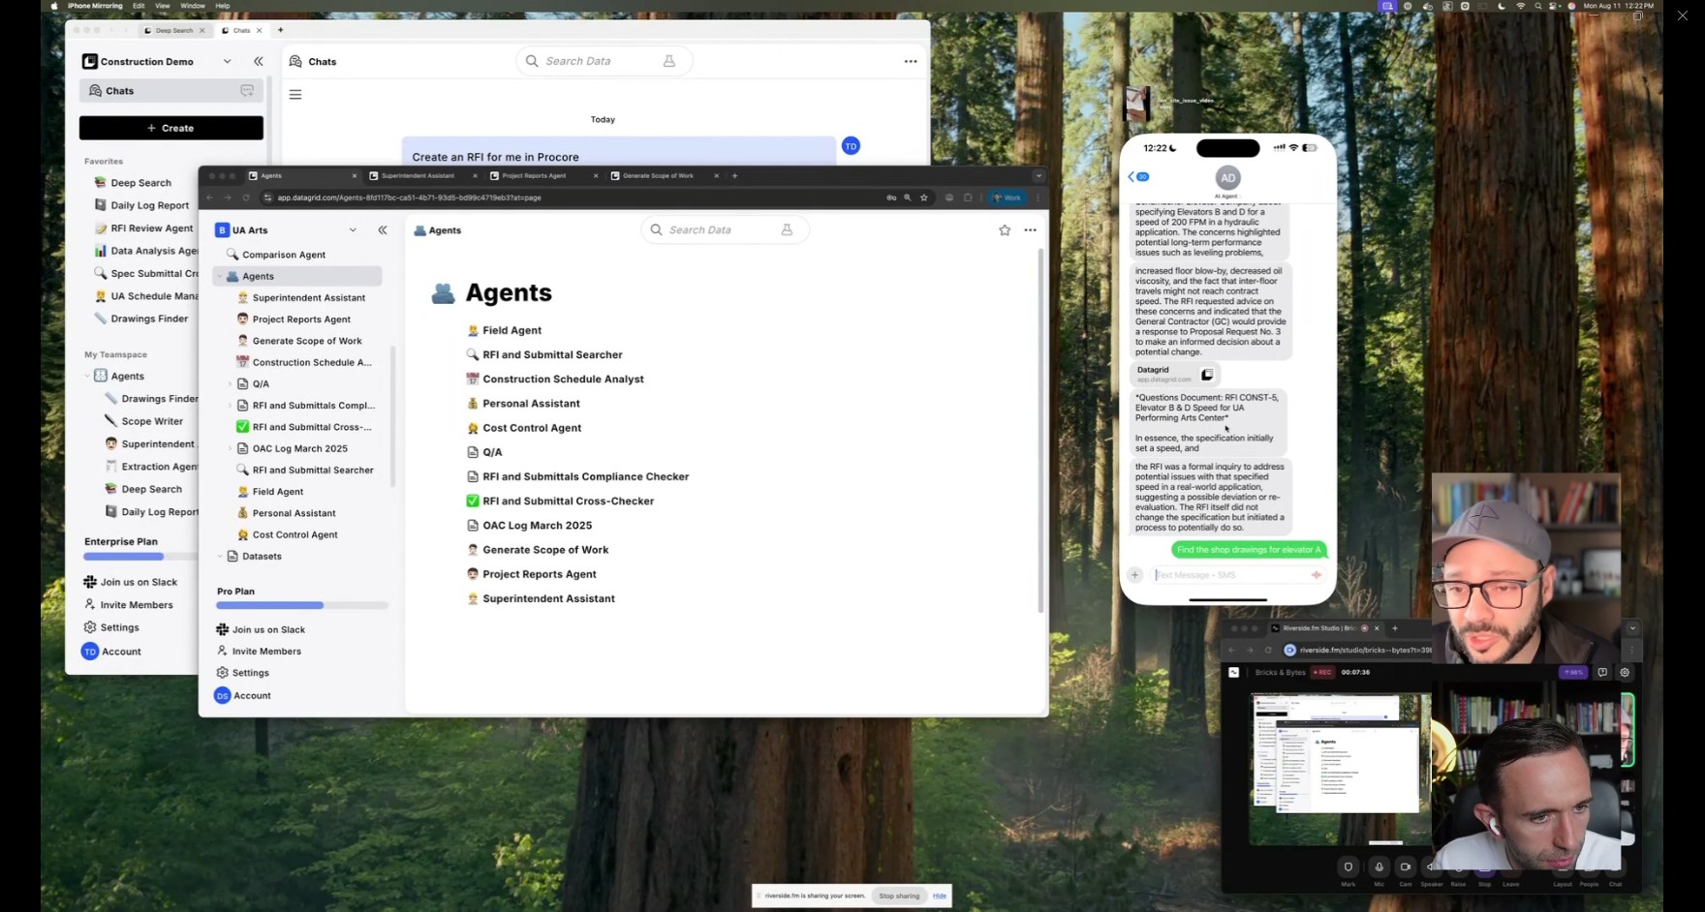Open Settings in UA Arts sidebar
This screenshot has width=1705, height=912.
pyautogui.click(x=242, y=673)
